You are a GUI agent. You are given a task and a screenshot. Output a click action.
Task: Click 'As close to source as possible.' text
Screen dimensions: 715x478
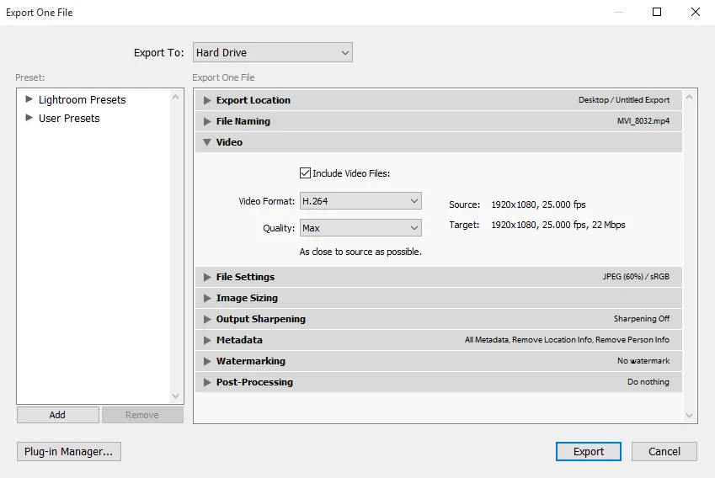pyautogui.click(x=360, y=252)
